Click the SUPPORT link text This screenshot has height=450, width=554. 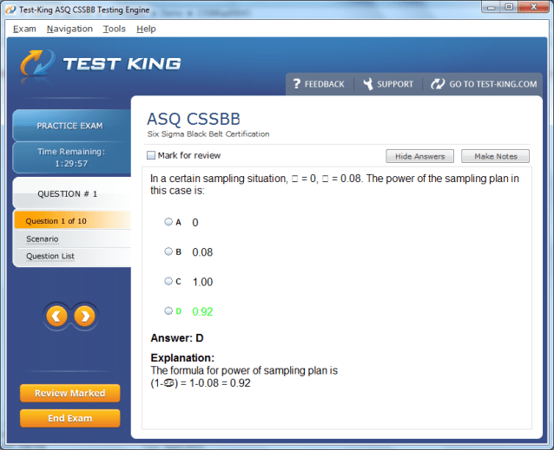[395, 84]
